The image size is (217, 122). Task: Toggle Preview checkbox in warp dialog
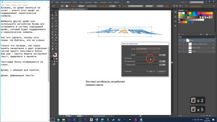pyautogui.click(x=124, y=72)
